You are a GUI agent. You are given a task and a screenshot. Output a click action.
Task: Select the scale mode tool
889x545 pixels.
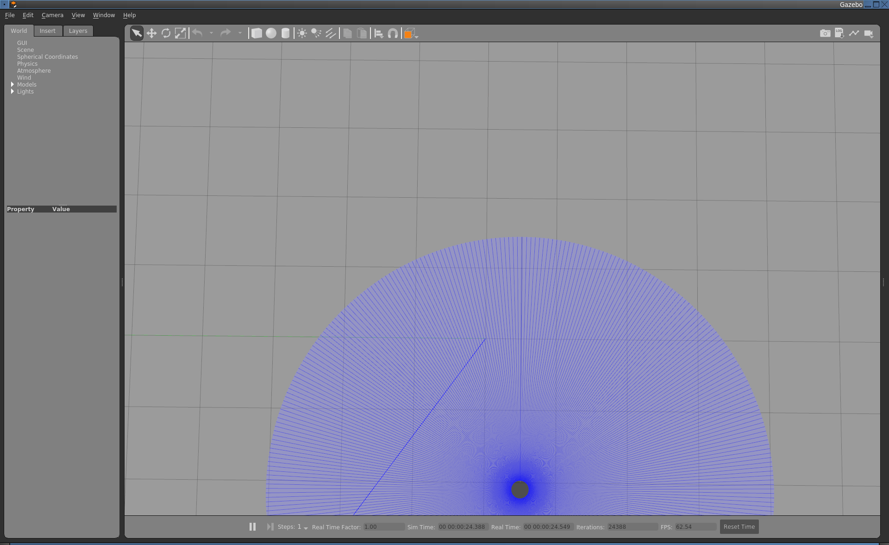click(181, 33)
